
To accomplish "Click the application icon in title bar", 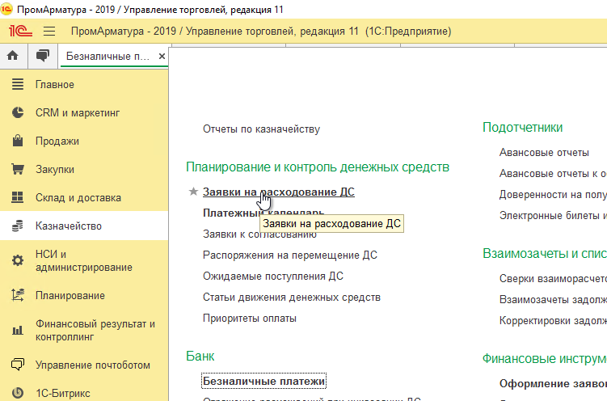I will tap(6, 9).
